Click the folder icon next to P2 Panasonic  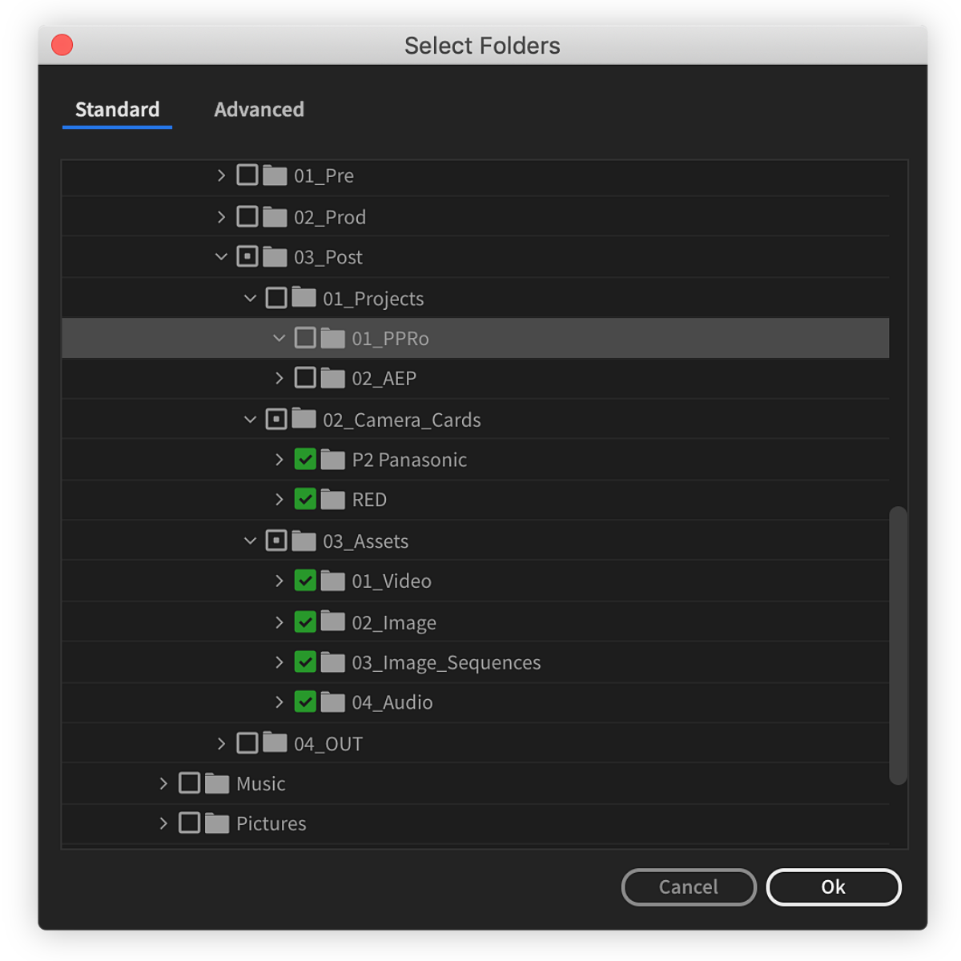pyautogui.click(x=334, y=459)
